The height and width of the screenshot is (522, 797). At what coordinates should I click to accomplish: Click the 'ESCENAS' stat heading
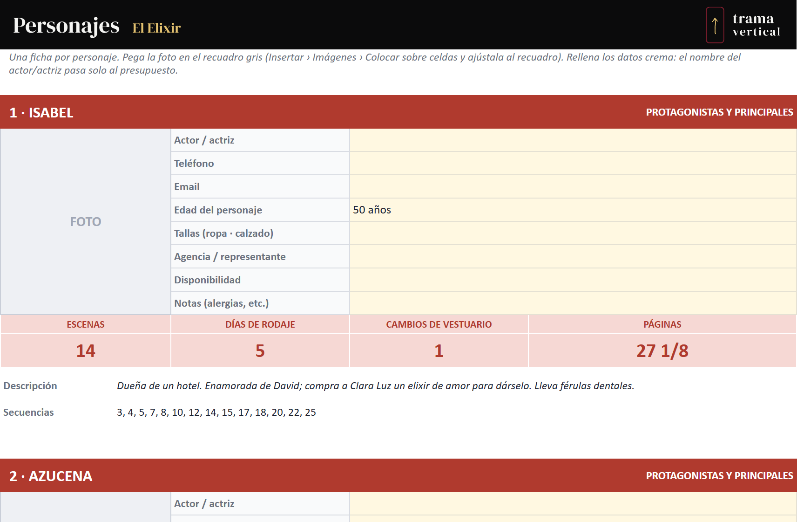[86, 324]
